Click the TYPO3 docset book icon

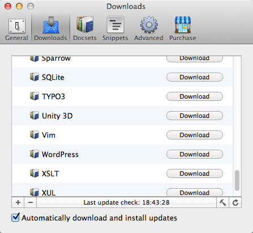coord(35,96)
